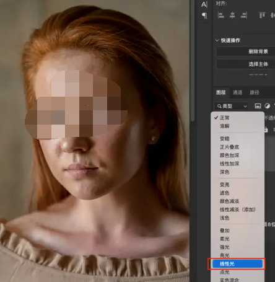The width and height of the screenshot is (275, 282).
Task: Filter layers by pixel layer icon
Action: pos(258,106)
